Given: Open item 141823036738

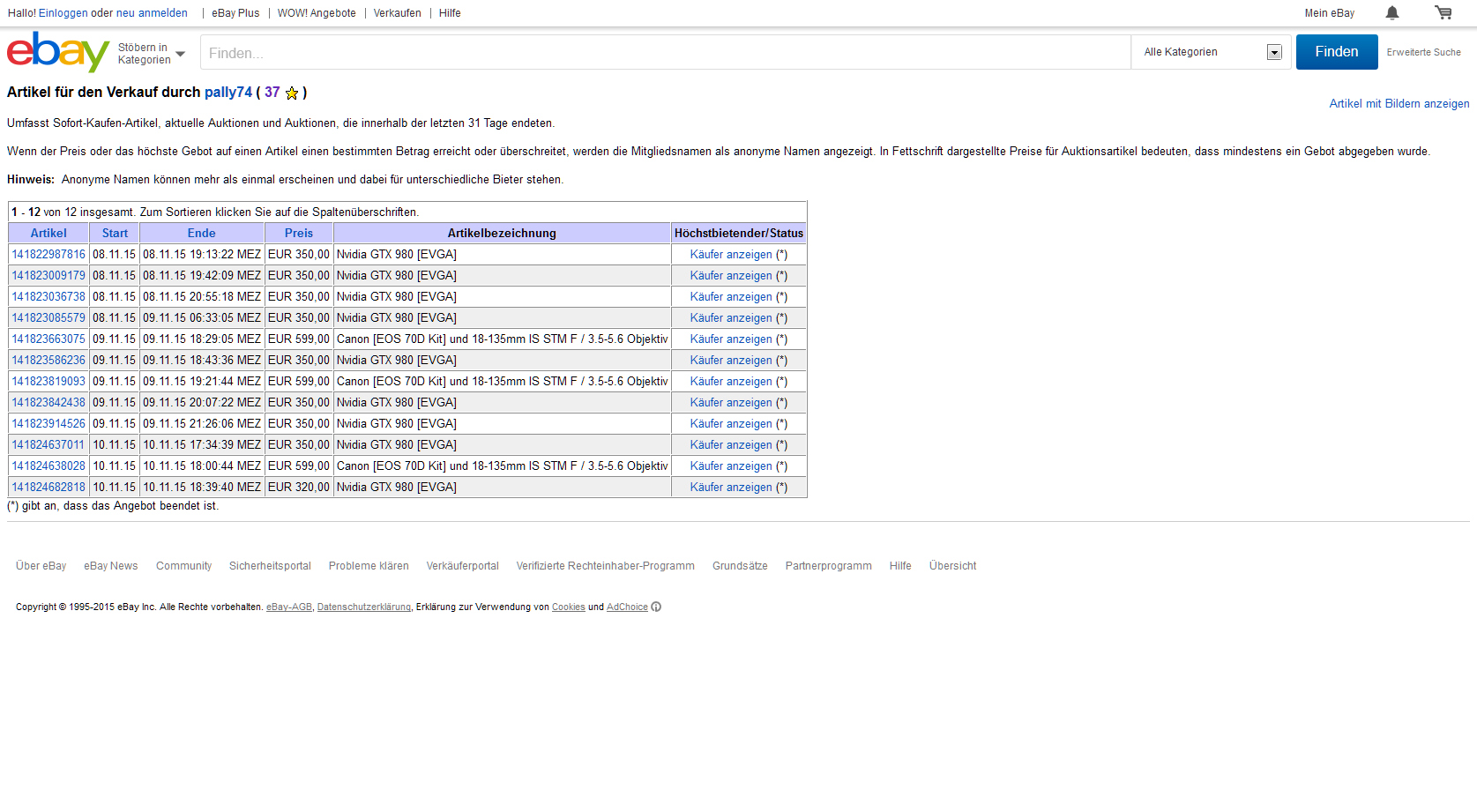Looking at the screenshot, I should (48, 297).
